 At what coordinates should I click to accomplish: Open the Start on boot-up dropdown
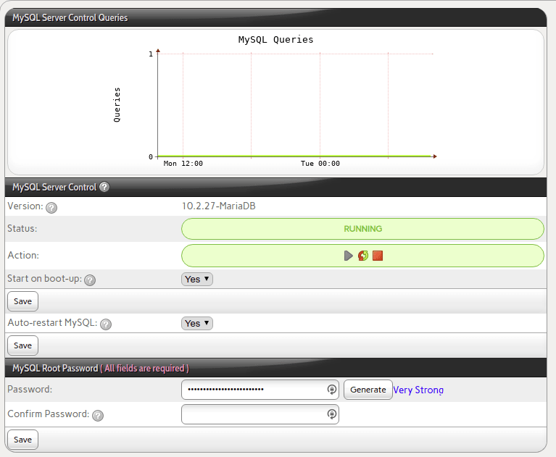(197, 279)
